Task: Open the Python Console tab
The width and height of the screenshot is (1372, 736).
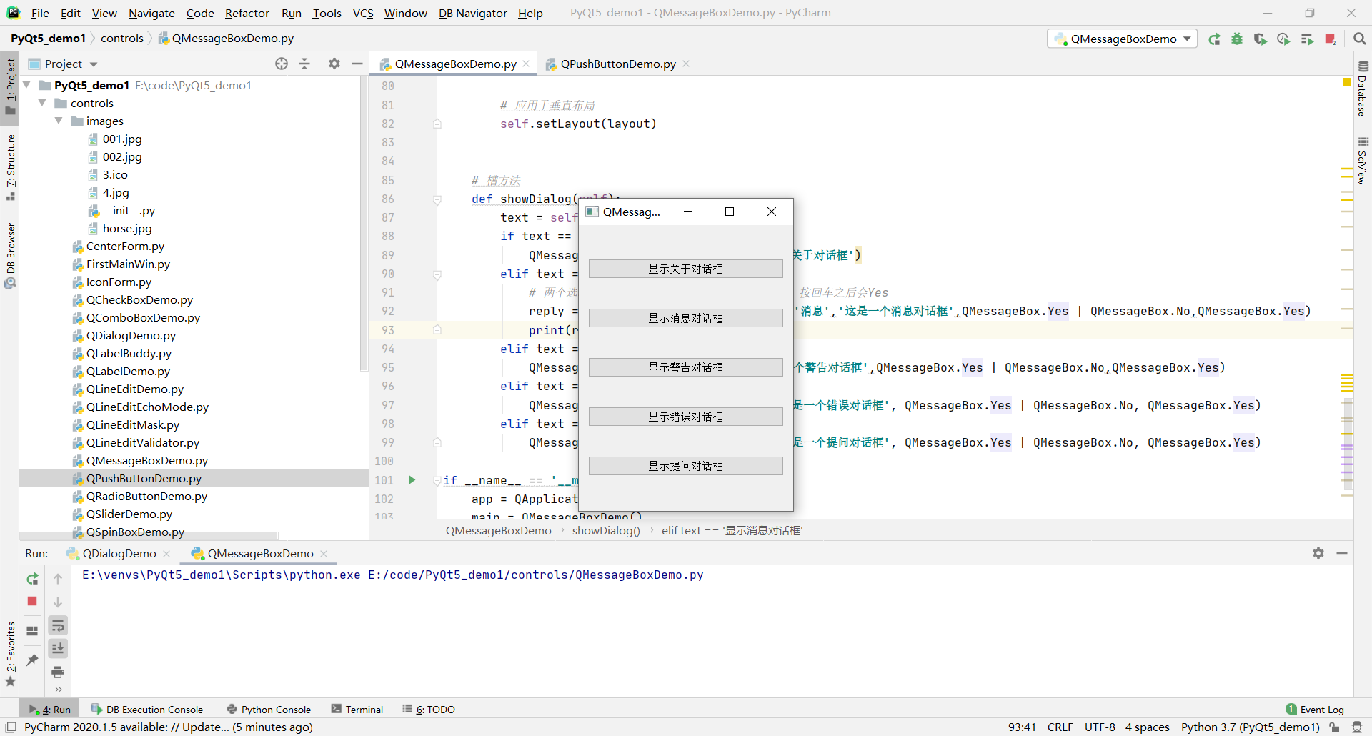Action: 269,710
